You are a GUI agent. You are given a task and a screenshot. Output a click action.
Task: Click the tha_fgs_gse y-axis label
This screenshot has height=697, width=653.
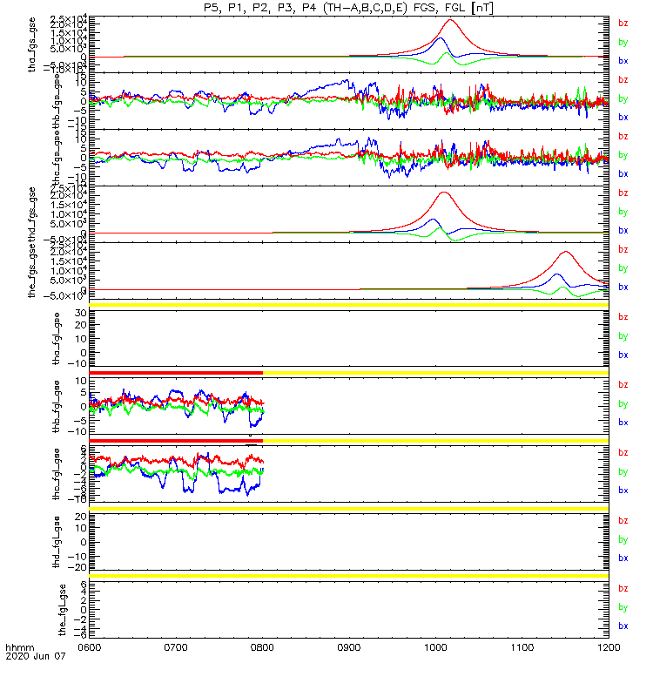[31, 44]
